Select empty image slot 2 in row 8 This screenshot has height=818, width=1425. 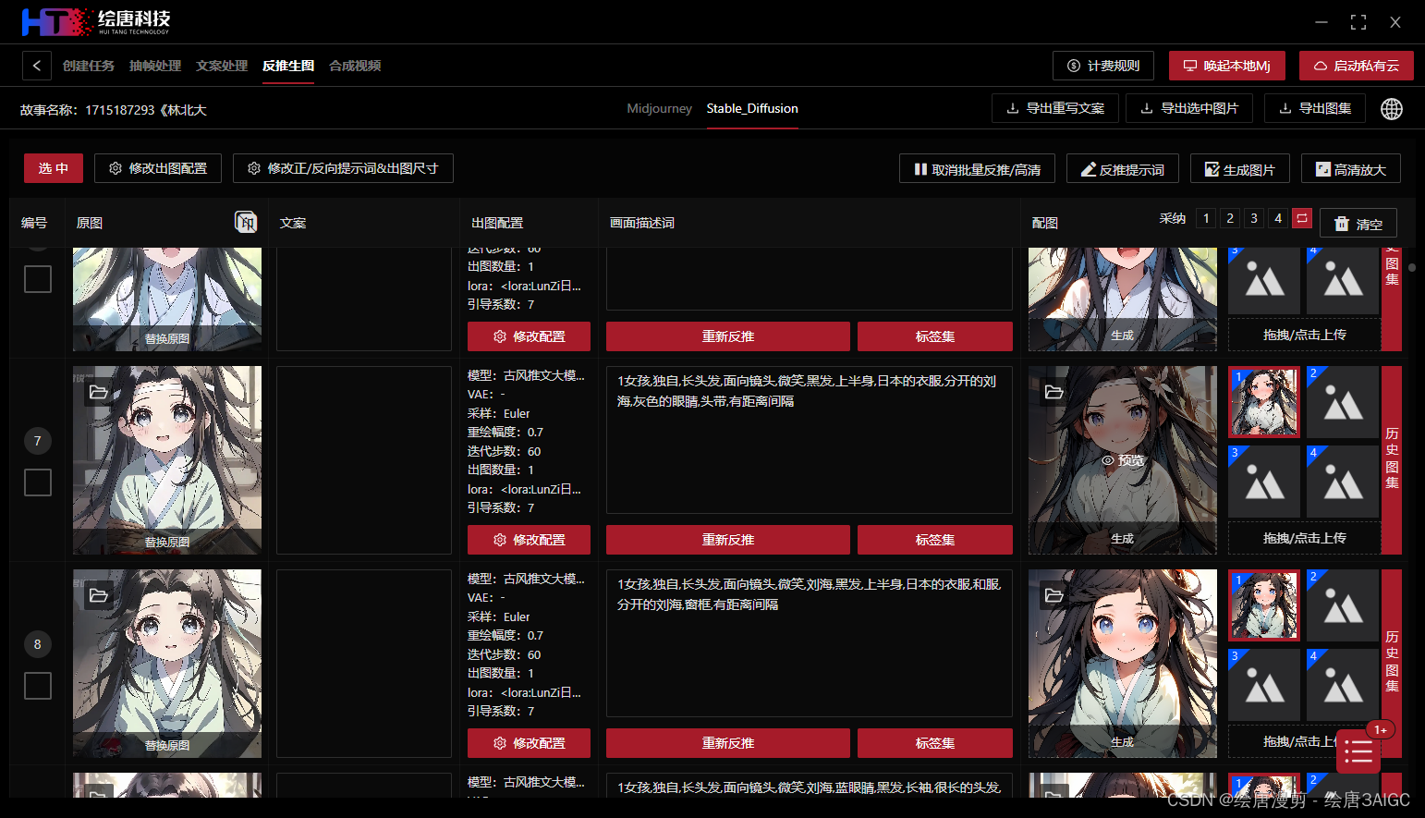point(1342,605)
